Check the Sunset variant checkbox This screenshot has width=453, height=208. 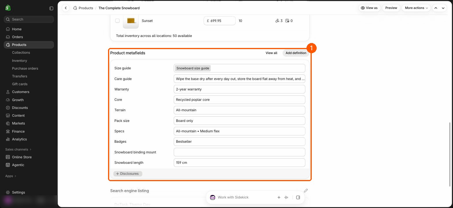(117, 21)
